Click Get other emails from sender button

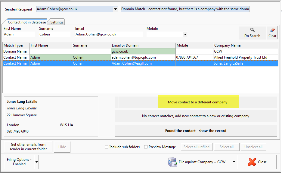click(x=28, y=147)
